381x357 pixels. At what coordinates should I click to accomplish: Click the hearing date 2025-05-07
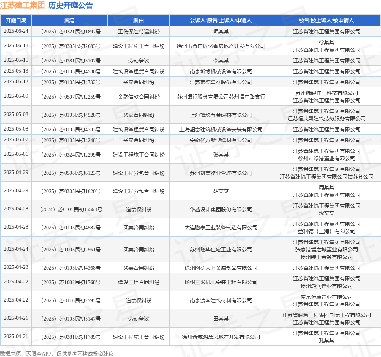[x=16, y=140]
